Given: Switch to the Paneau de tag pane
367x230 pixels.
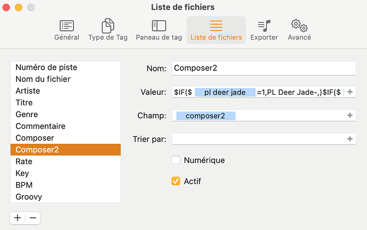Looking at the screenshot, I should click(x=159, y=30).
